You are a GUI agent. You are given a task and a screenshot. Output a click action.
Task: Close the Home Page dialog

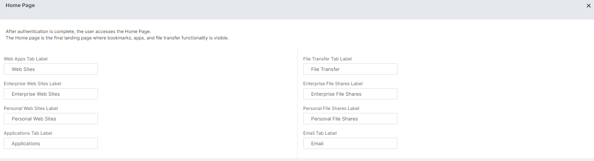588,6
